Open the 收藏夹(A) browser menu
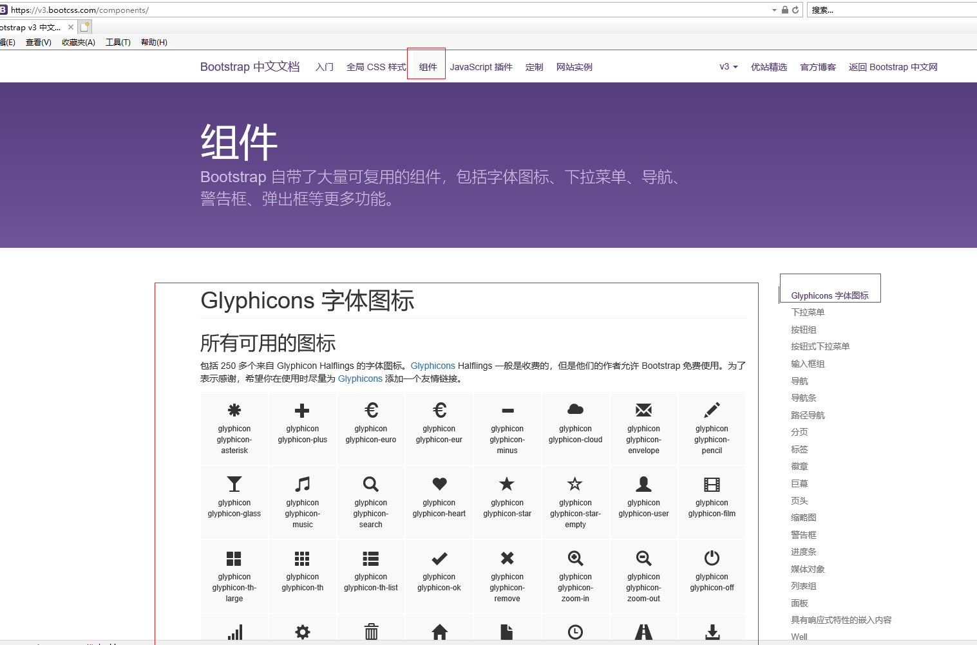 (x=79, y=42)
